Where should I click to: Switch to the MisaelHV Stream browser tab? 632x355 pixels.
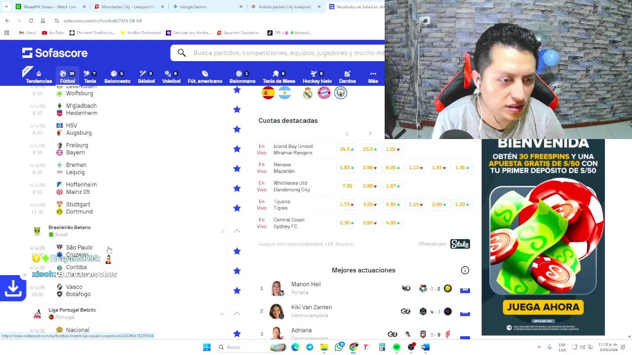coord(50,7)
